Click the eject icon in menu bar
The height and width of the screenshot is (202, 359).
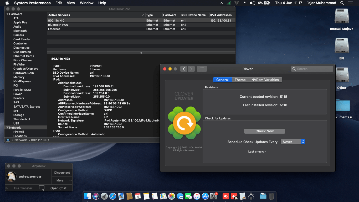click(244, 3)
